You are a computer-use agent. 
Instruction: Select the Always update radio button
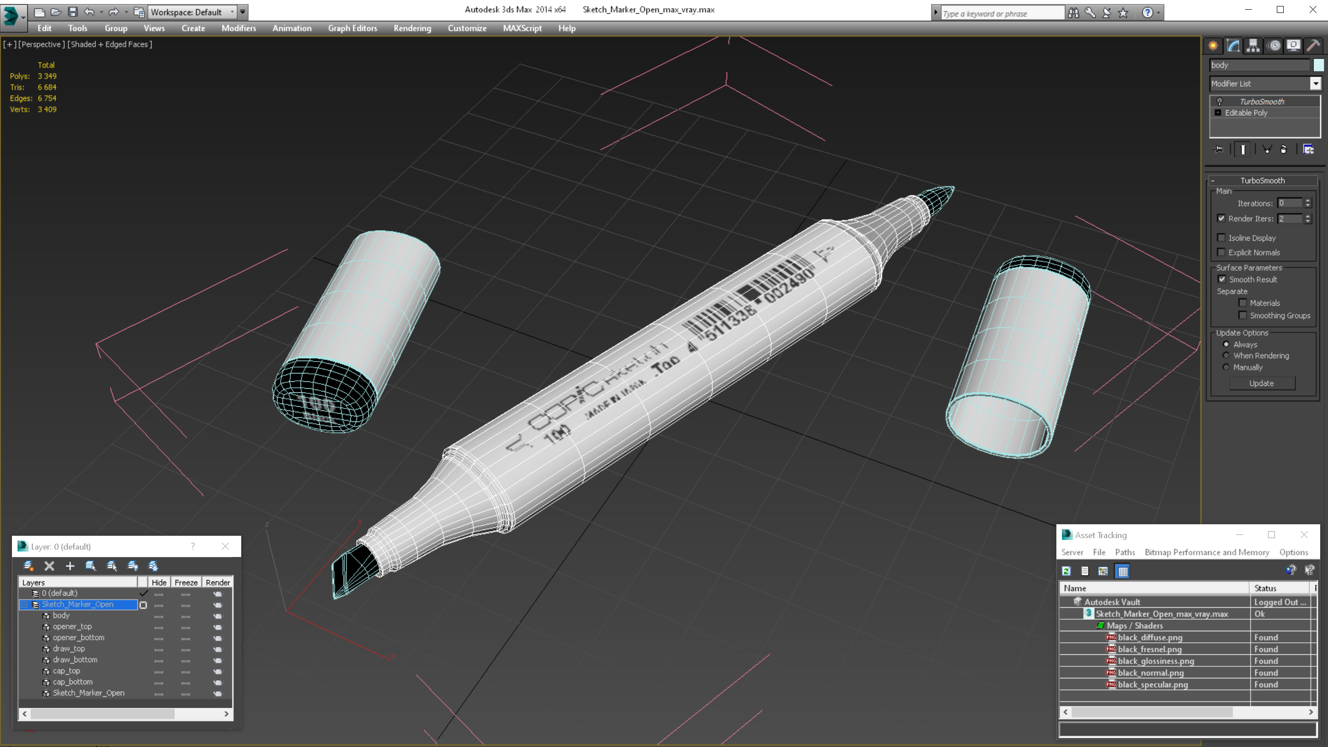(1227, 344)
